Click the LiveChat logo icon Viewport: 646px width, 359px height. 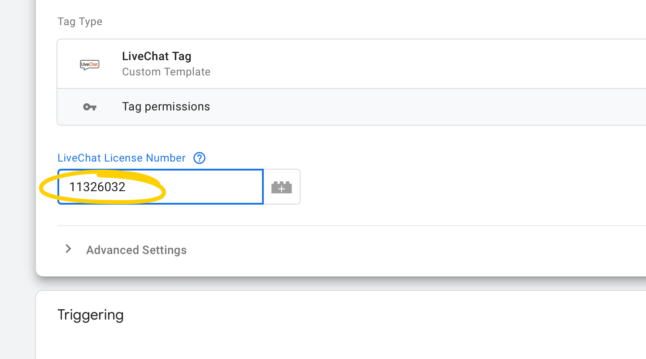click(x=90, y=65)
